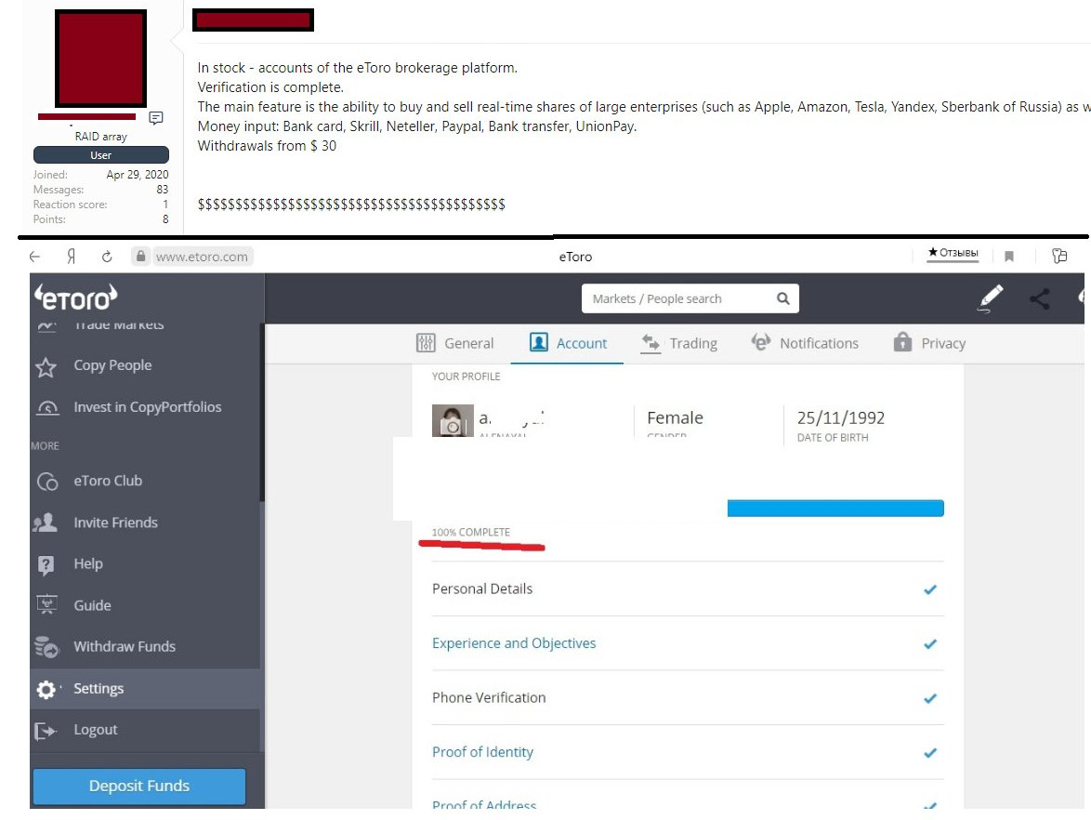Viewport: 1091px width, 820px height.
Task: Click the Privacy lock icon
Action: coord(902,342)
